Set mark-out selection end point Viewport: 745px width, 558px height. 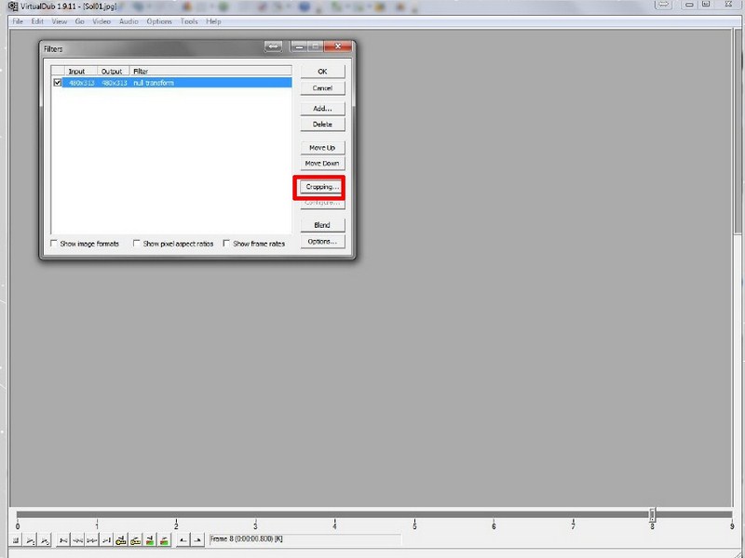coord(196,539)
